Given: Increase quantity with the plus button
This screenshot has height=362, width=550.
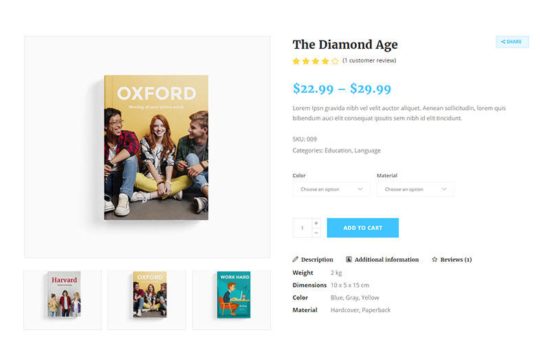Looking at the screenshot, I should (316, 223).
